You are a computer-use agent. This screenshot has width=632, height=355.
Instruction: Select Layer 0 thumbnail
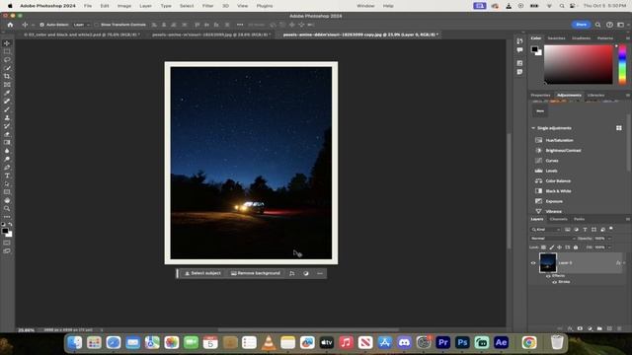(x=548, y=263)
